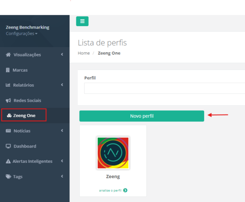Follow the Home breadcrumb link
The width and height of the screenshot is (245, 202).
pos(84,53)
